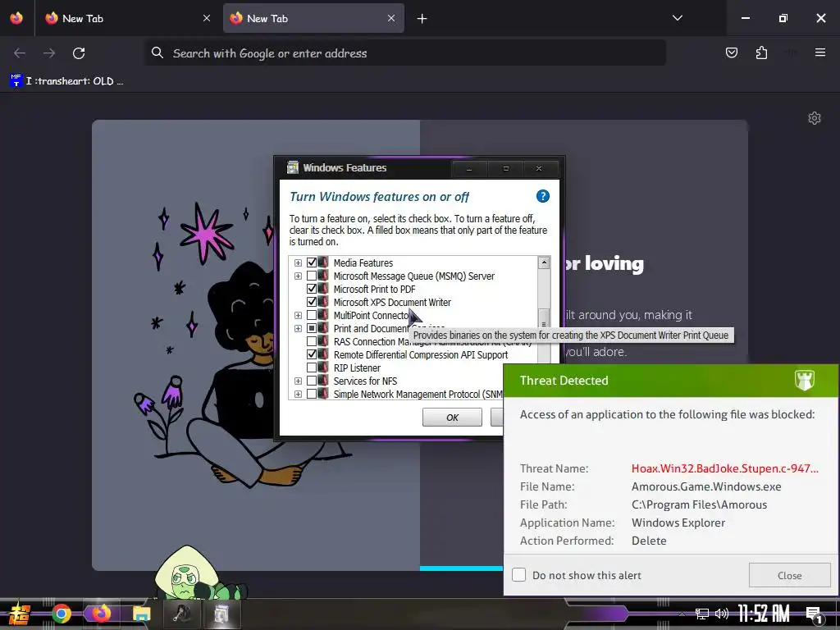Click the Amorous.Game.Windows.exe file name

[706, 486]
